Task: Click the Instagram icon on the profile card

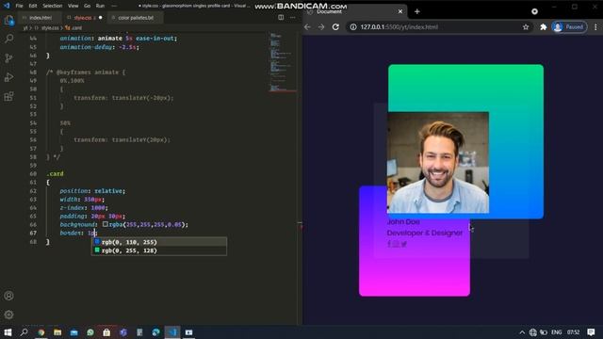Action: 396,244
